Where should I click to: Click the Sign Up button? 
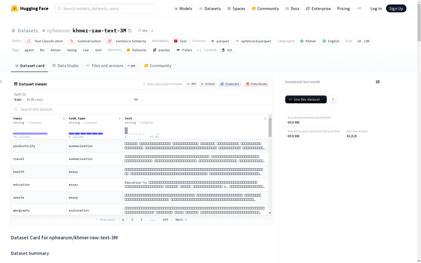coord(396,8)
